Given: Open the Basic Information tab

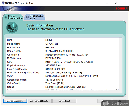Looking at the screenshot, I should tap(13, 17).
